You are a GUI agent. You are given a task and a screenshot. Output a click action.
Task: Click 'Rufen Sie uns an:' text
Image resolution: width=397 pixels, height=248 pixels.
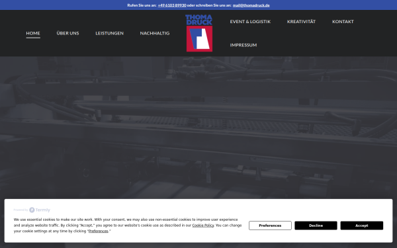[x=142, y=5]
